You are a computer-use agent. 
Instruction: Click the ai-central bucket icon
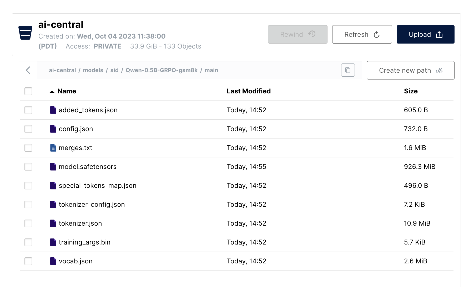click(25, 33)
